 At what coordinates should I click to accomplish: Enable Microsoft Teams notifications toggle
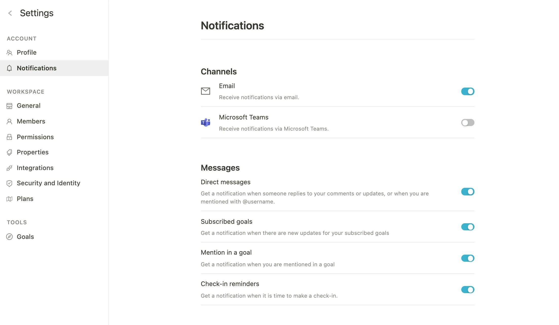(467, 123)
